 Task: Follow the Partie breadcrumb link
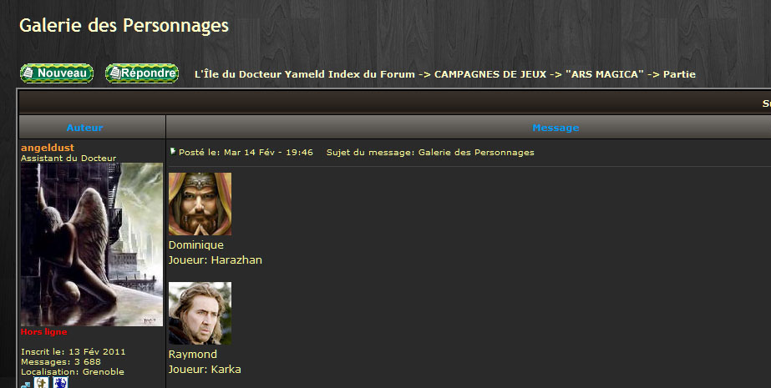pyautogui.click(x=679, y=74)
